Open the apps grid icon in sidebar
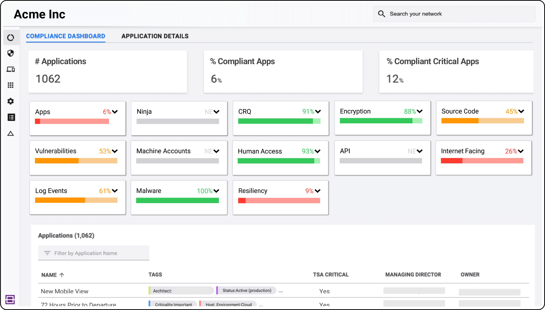Image resolution: width=545 pixels, height=310 pixels. click(x=11, y=85)
